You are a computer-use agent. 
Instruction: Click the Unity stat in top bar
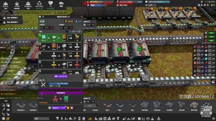coord(39,5)
